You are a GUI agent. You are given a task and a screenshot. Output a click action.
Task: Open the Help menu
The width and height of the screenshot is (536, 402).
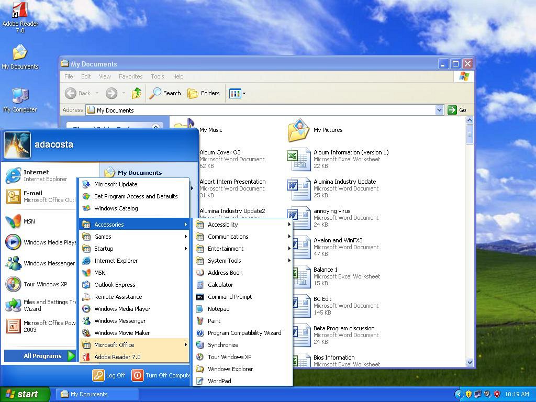point(178,76)
